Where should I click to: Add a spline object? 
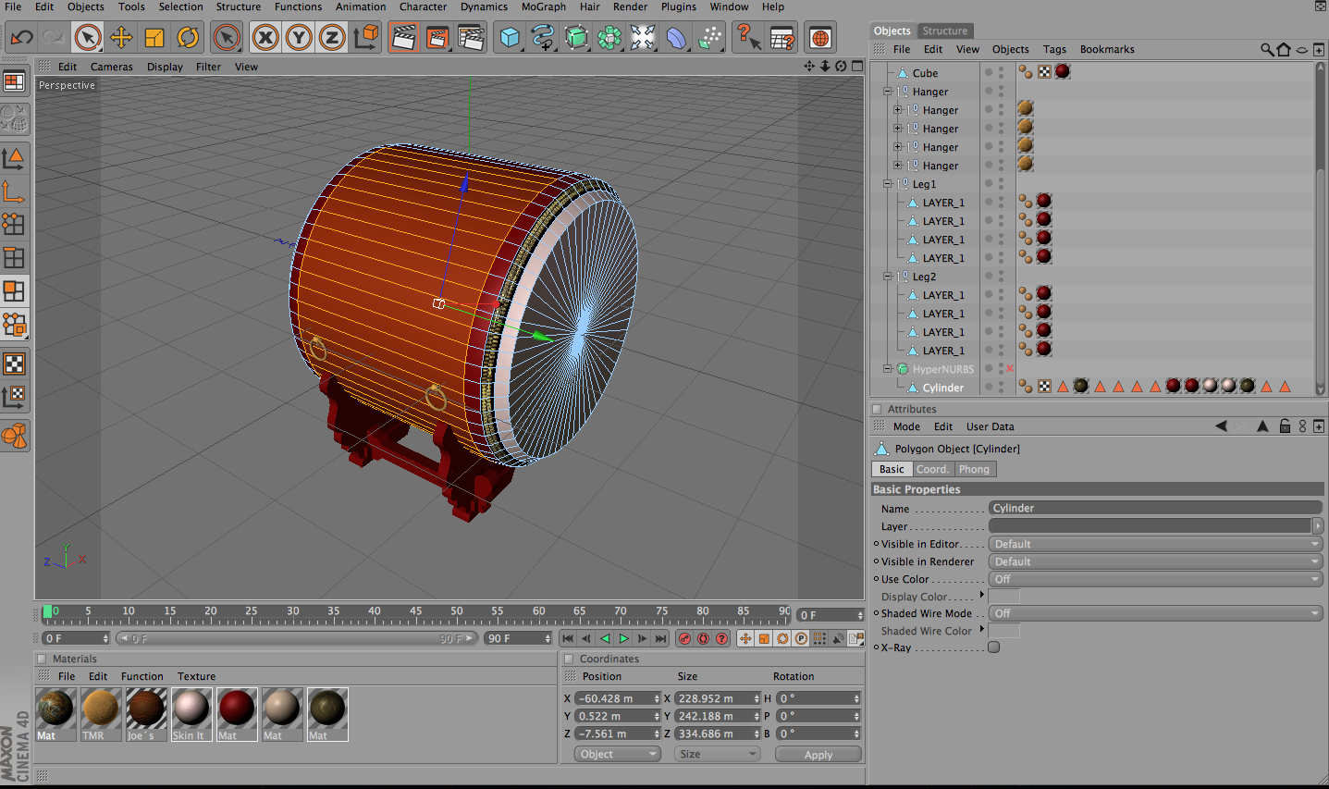[543, 38]
